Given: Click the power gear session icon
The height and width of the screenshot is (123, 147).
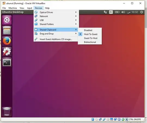Looking at the screenshot, I should (x=142, y=12).
